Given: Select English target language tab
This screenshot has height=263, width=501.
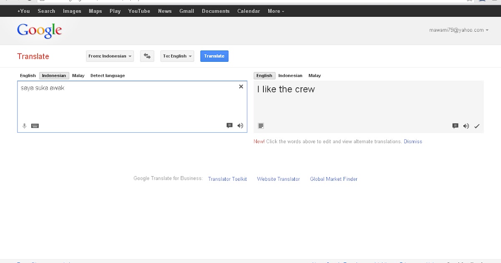Looking at the screenshot, I should coord(264,76).
